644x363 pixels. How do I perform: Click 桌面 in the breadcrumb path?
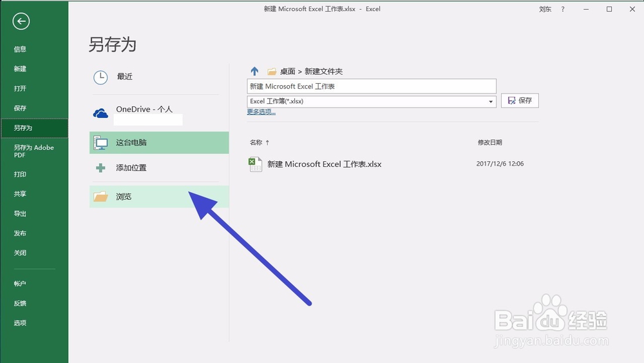(287, 72)
